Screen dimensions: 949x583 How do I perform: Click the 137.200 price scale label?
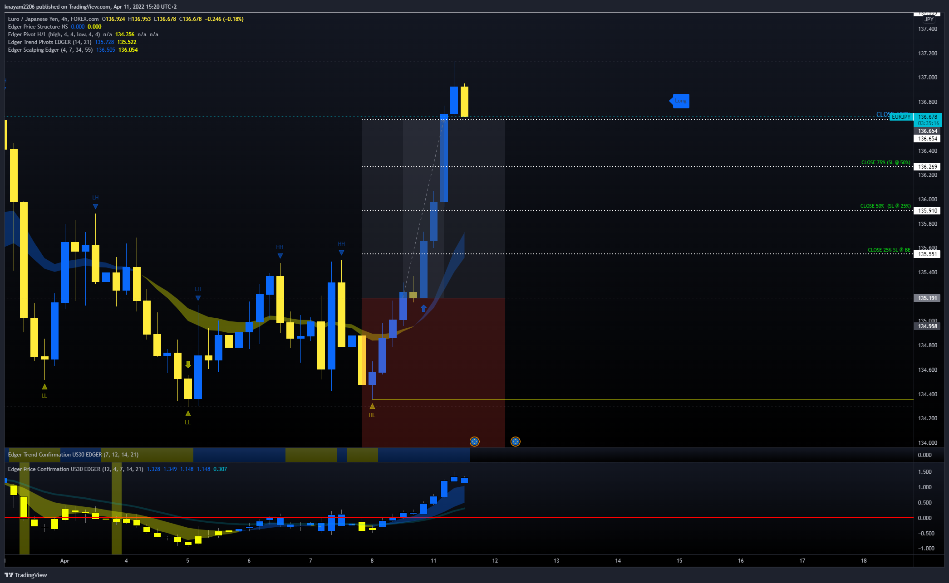927,53
